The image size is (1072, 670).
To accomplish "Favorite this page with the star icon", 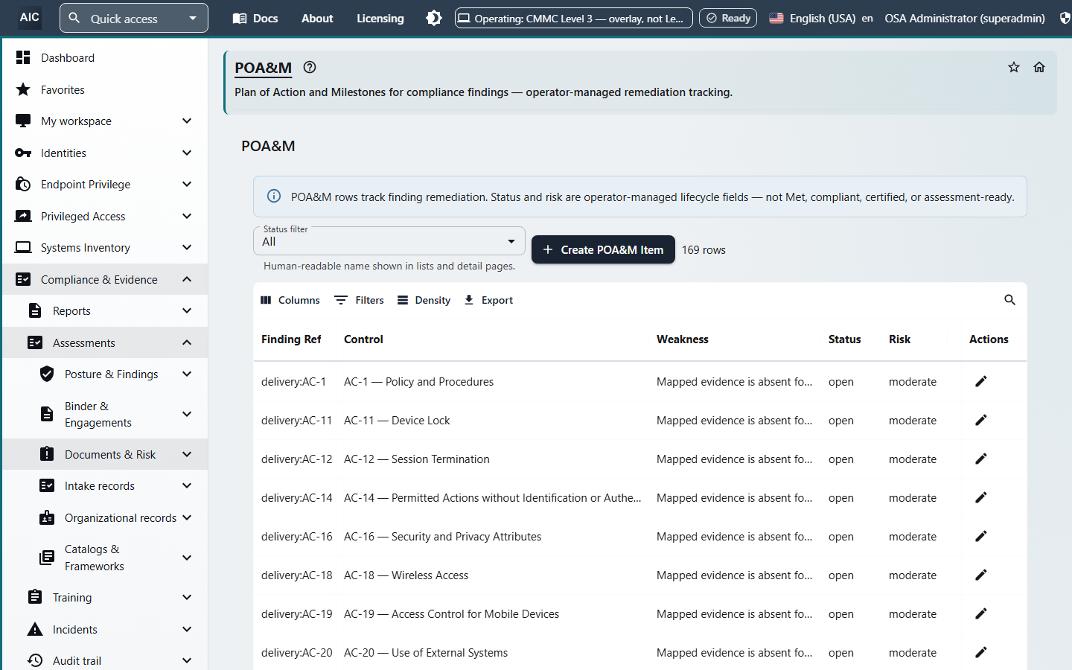I will (x=1014, y=67).
